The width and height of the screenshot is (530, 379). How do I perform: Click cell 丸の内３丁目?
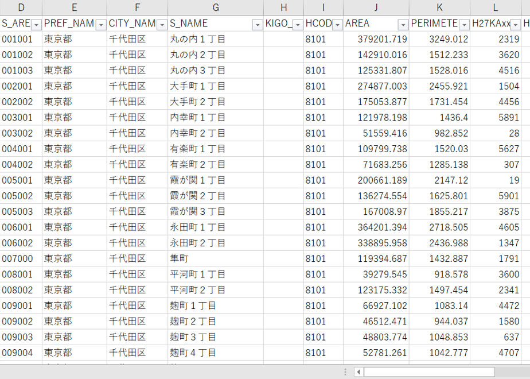pos(216,71)
